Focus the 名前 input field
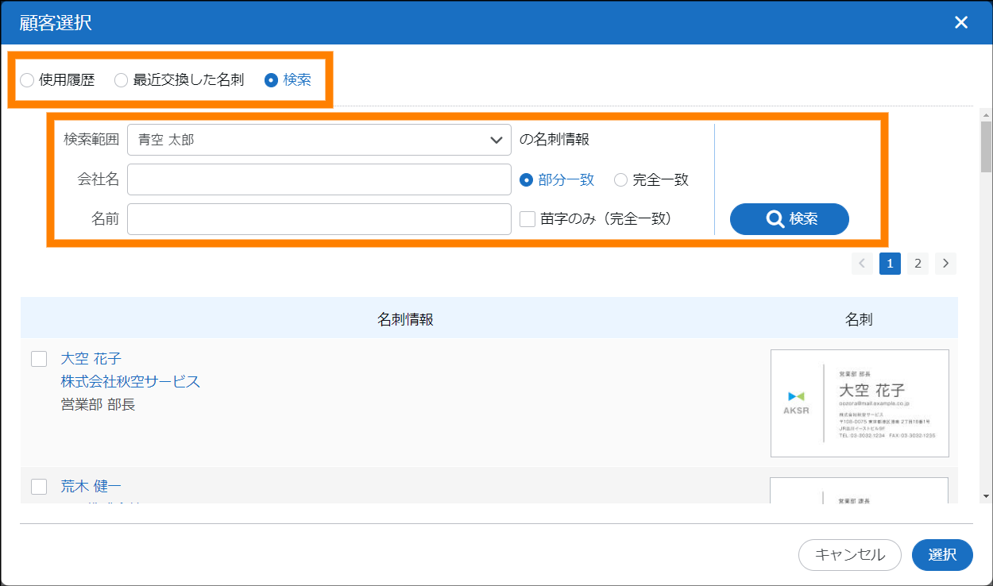 coord(319,219)
